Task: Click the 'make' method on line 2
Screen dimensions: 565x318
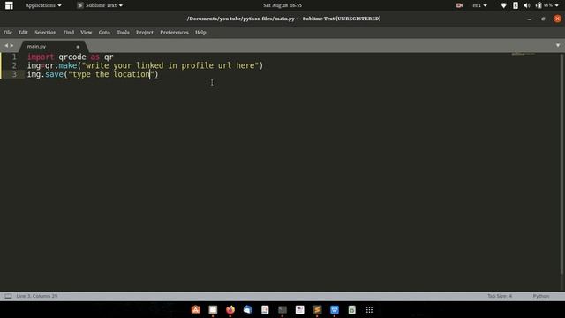Action: click(x=68, y=65)
